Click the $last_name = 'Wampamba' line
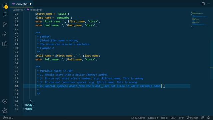213x120 pixels. (x=54, y=18)
